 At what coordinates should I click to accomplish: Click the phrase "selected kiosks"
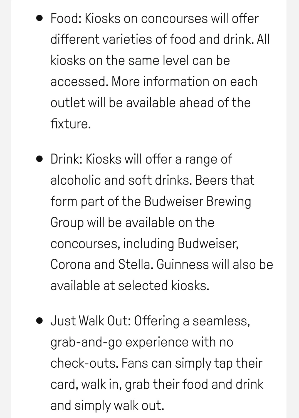coord(162,286)
